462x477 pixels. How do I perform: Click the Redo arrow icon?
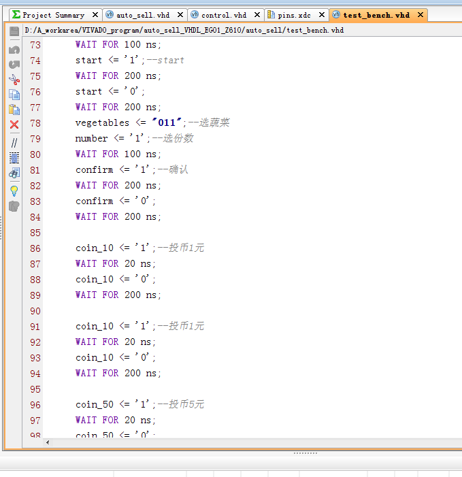point(14,64)
